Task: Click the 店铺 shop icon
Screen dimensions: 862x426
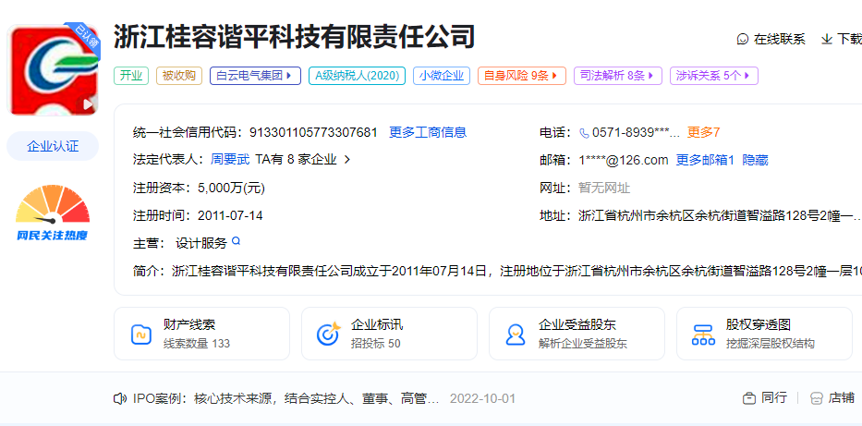Action: 817,398
